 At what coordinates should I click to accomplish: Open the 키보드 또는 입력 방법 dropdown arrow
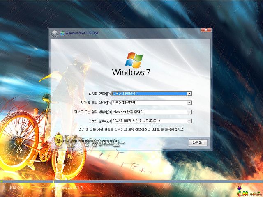189,112
